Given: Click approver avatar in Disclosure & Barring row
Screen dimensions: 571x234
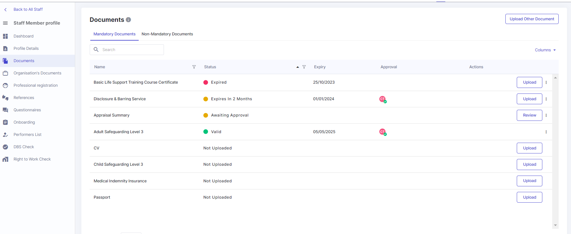Looking at the screenshot, I should 383,99.
